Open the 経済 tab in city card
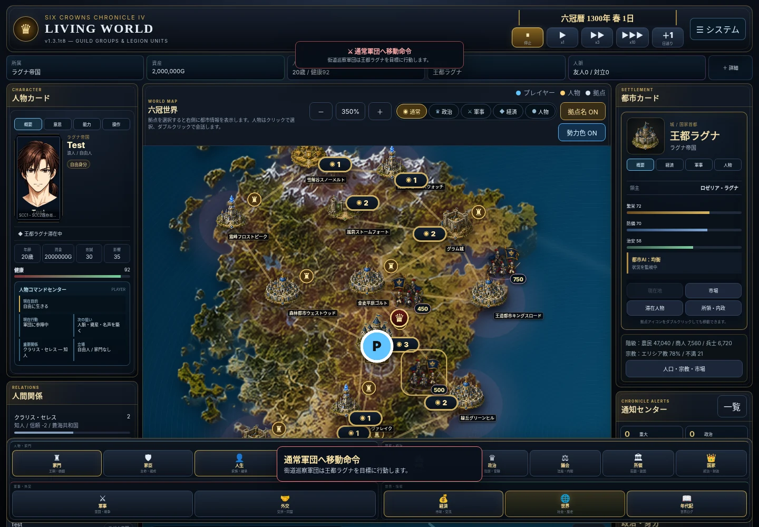This screenshot has height=527, width=759. (x=669, y=165)
